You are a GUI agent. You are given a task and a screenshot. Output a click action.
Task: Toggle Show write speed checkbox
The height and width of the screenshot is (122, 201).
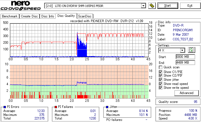(160, 88)
